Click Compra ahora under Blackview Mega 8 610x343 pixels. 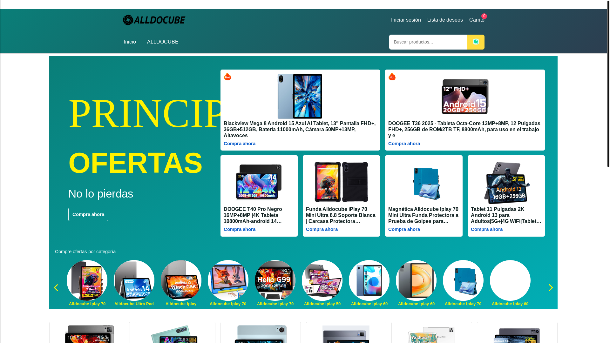240,144
